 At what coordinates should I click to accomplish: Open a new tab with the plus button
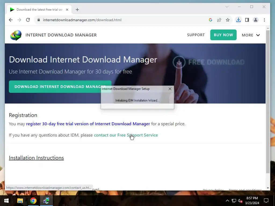tap(77, 10)
